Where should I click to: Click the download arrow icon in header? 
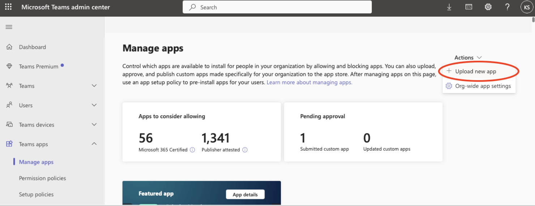(449, 7)
